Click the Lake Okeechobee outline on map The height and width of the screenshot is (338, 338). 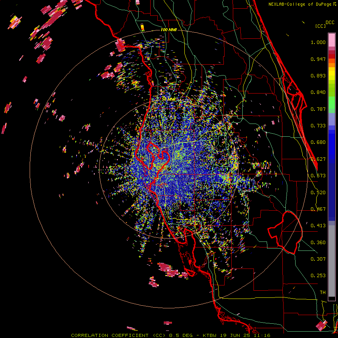285,232
